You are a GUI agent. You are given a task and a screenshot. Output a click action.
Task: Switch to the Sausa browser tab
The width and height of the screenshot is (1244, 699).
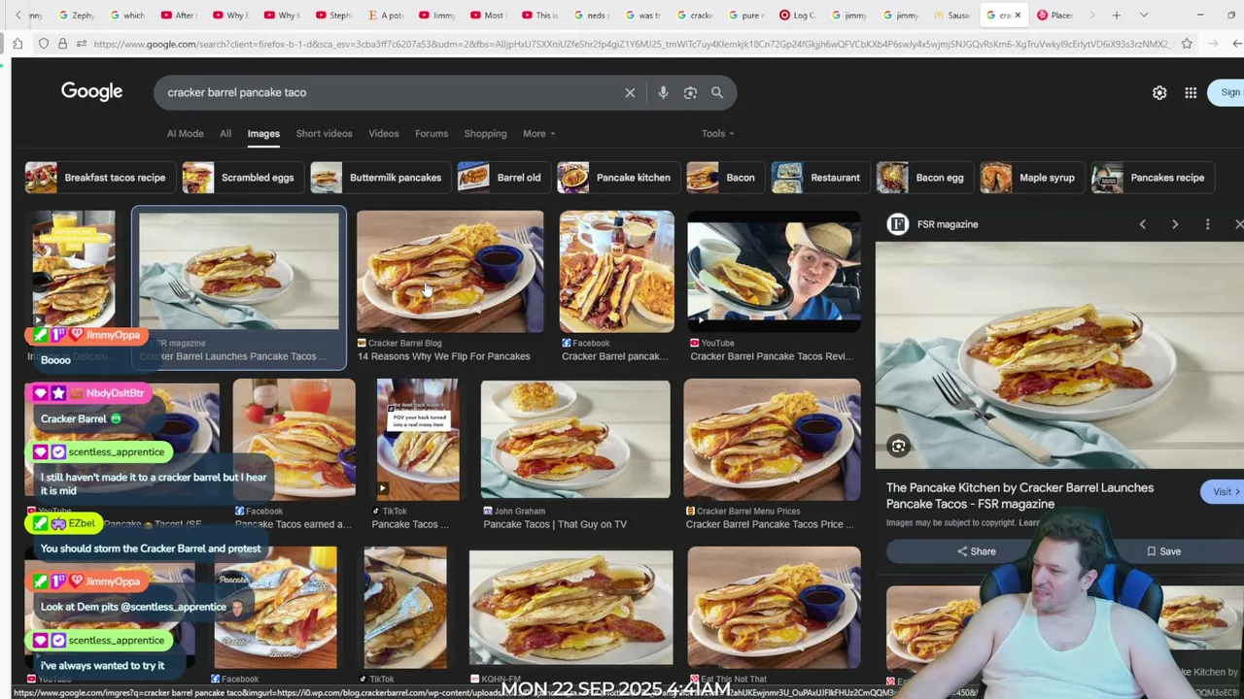click(x=952, y=15)
